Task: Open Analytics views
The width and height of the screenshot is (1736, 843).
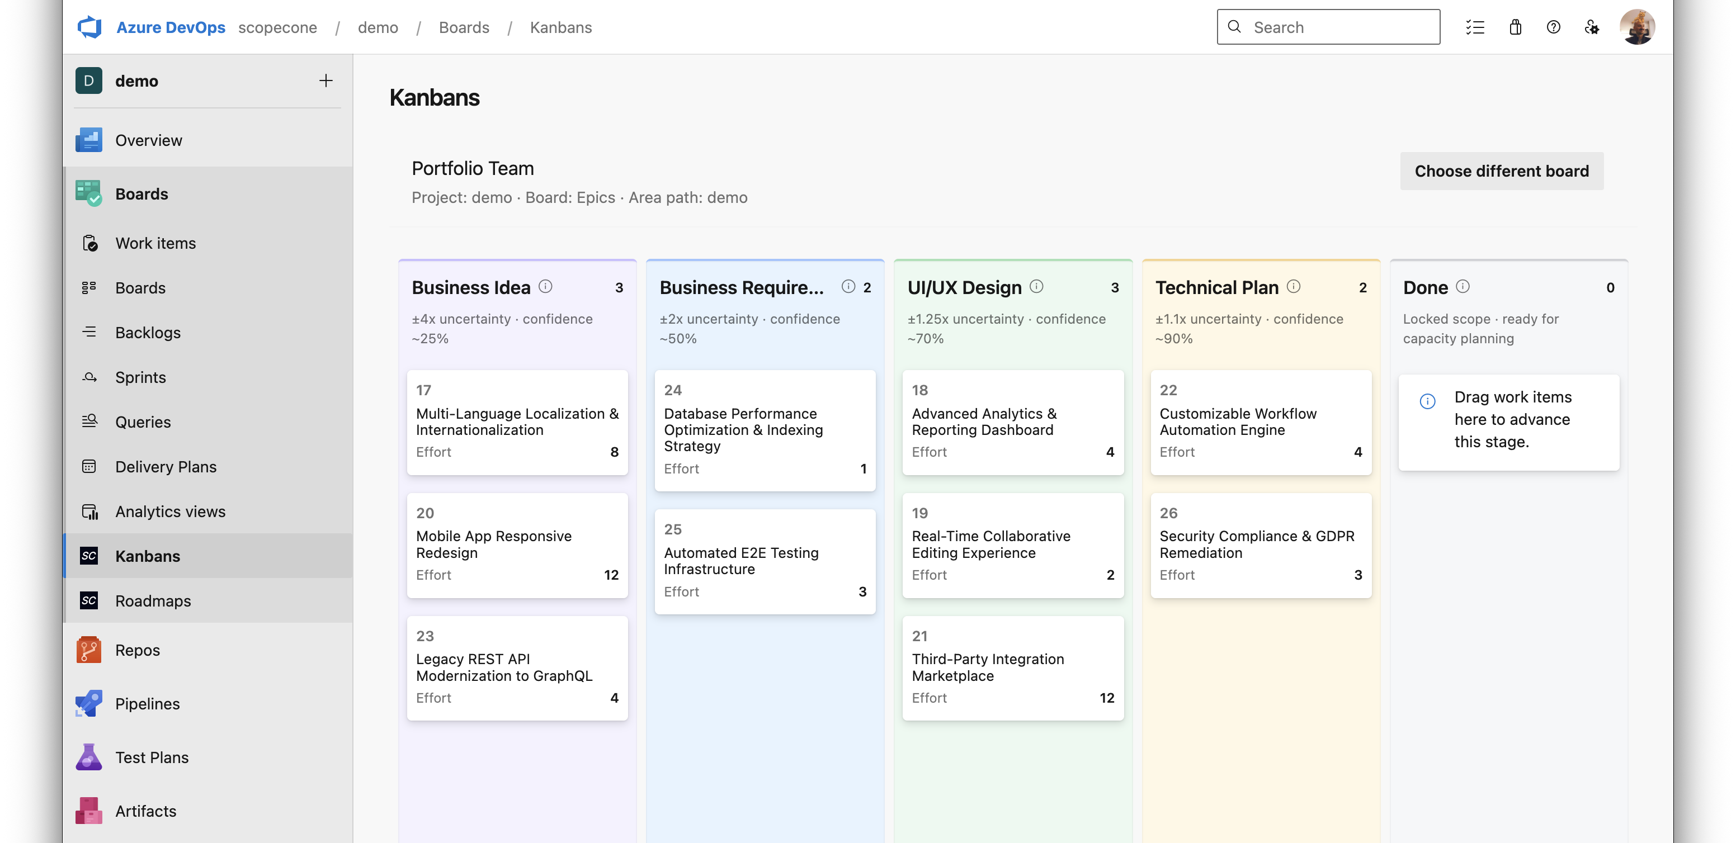Action: [170, 512]
